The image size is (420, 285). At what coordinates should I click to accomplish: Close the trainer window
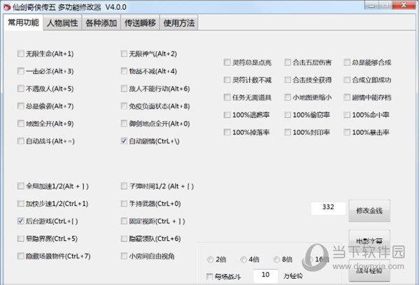[x=404, y=5]
